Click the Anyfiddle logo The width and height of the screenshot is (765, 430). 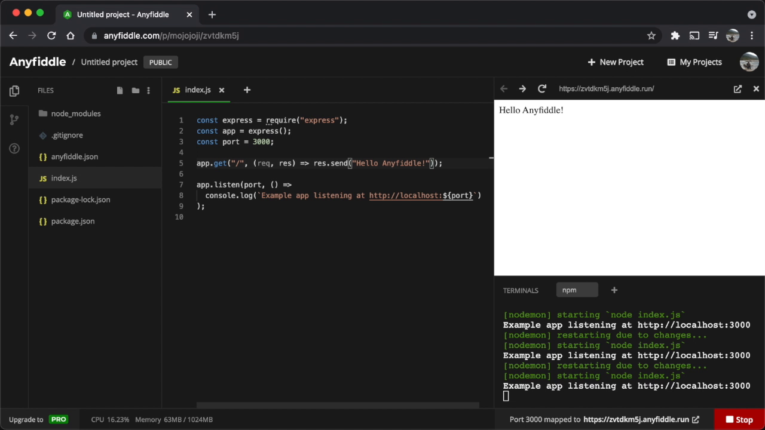tap(38, 62)
